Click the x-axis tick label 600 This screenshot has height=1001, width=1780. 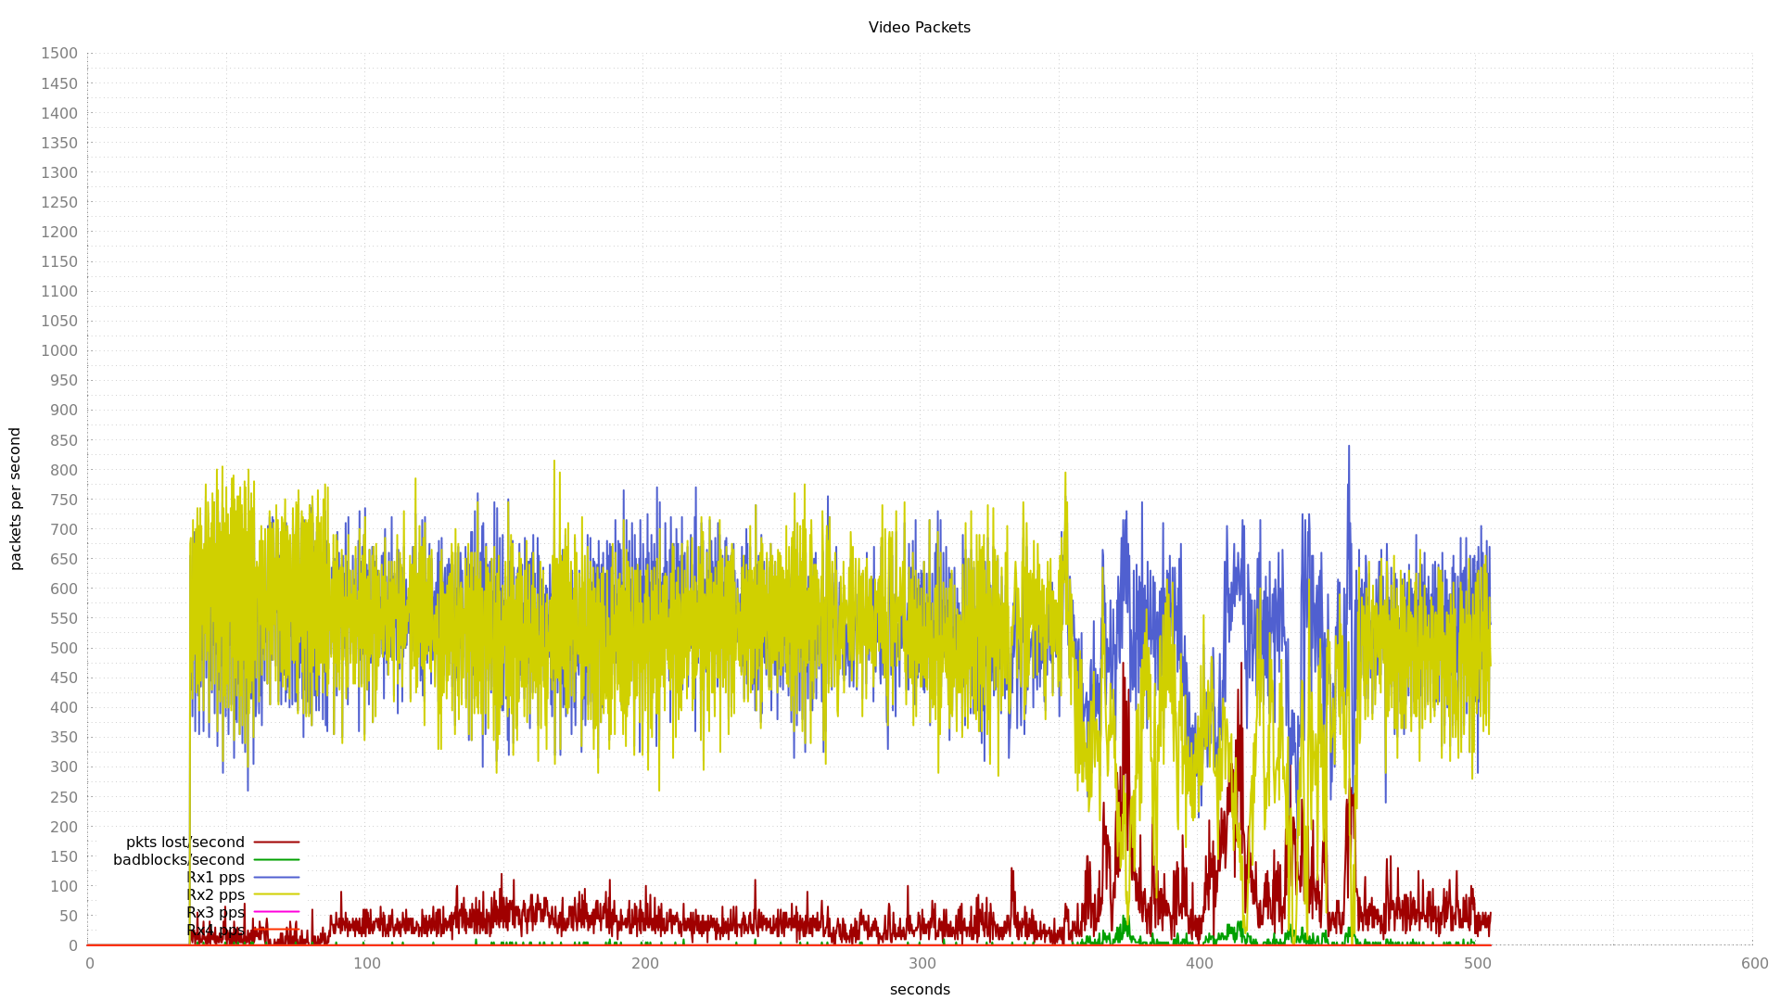click(1755, 964)
